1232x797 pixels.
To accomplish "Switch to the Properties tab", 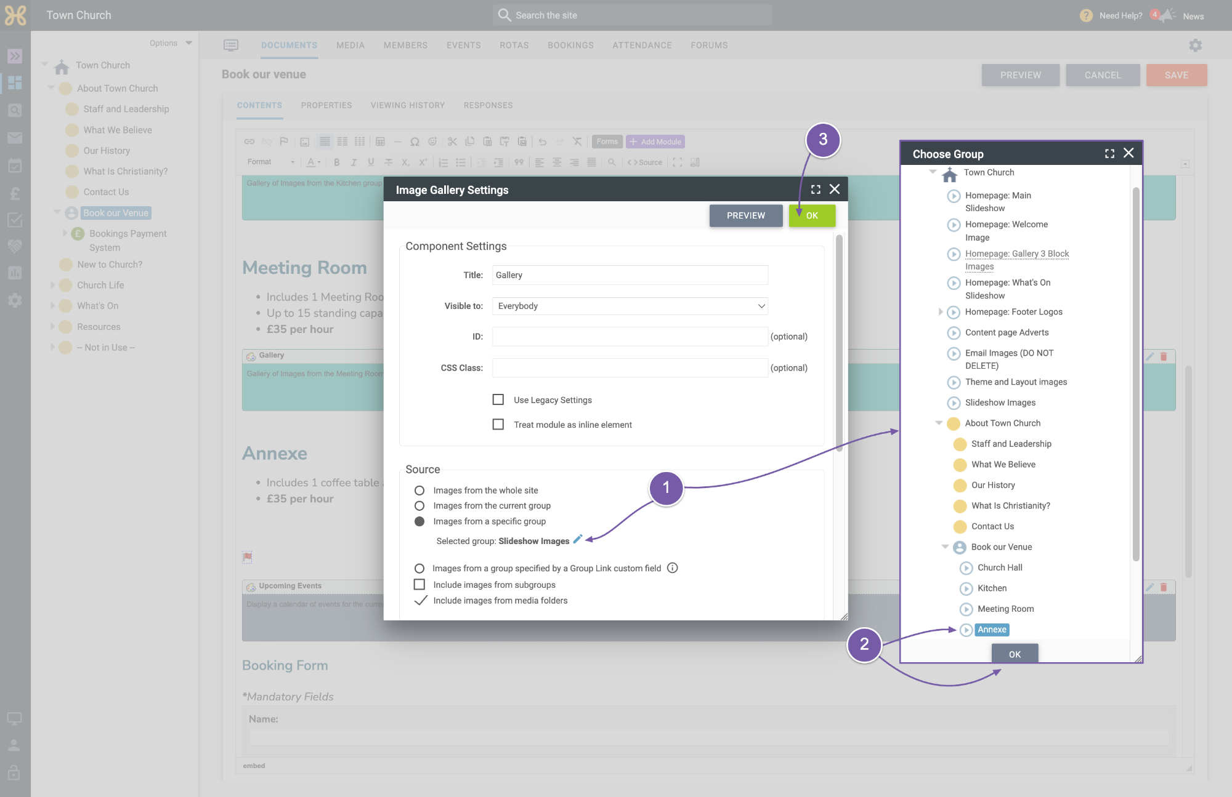I will pyautogui.click(x=326, y=105).
